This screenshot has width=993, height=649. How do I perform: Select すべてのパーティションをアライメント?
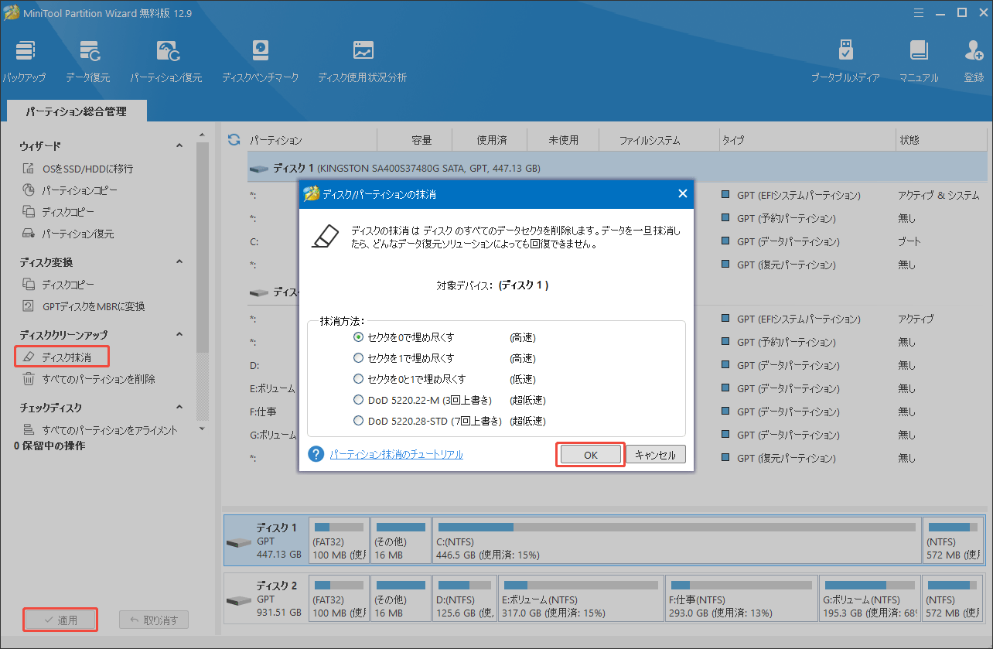tap(101, 430)
